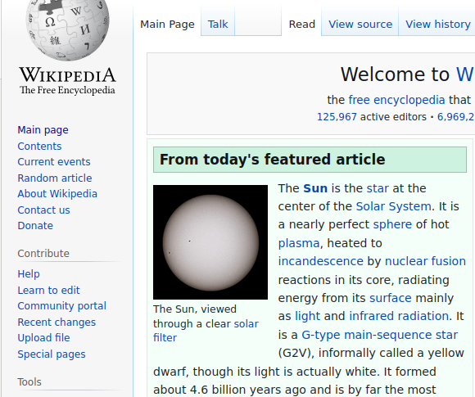This screenshot has width=475, height=397.
Task: Open the bold Sun article link
Action: (315, 188)
